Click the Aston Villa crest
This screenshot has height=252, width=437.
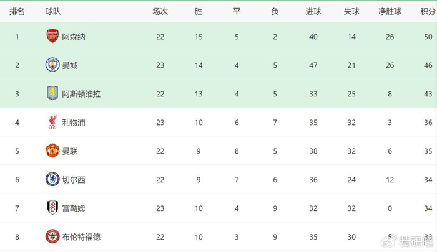click(52, 93)
